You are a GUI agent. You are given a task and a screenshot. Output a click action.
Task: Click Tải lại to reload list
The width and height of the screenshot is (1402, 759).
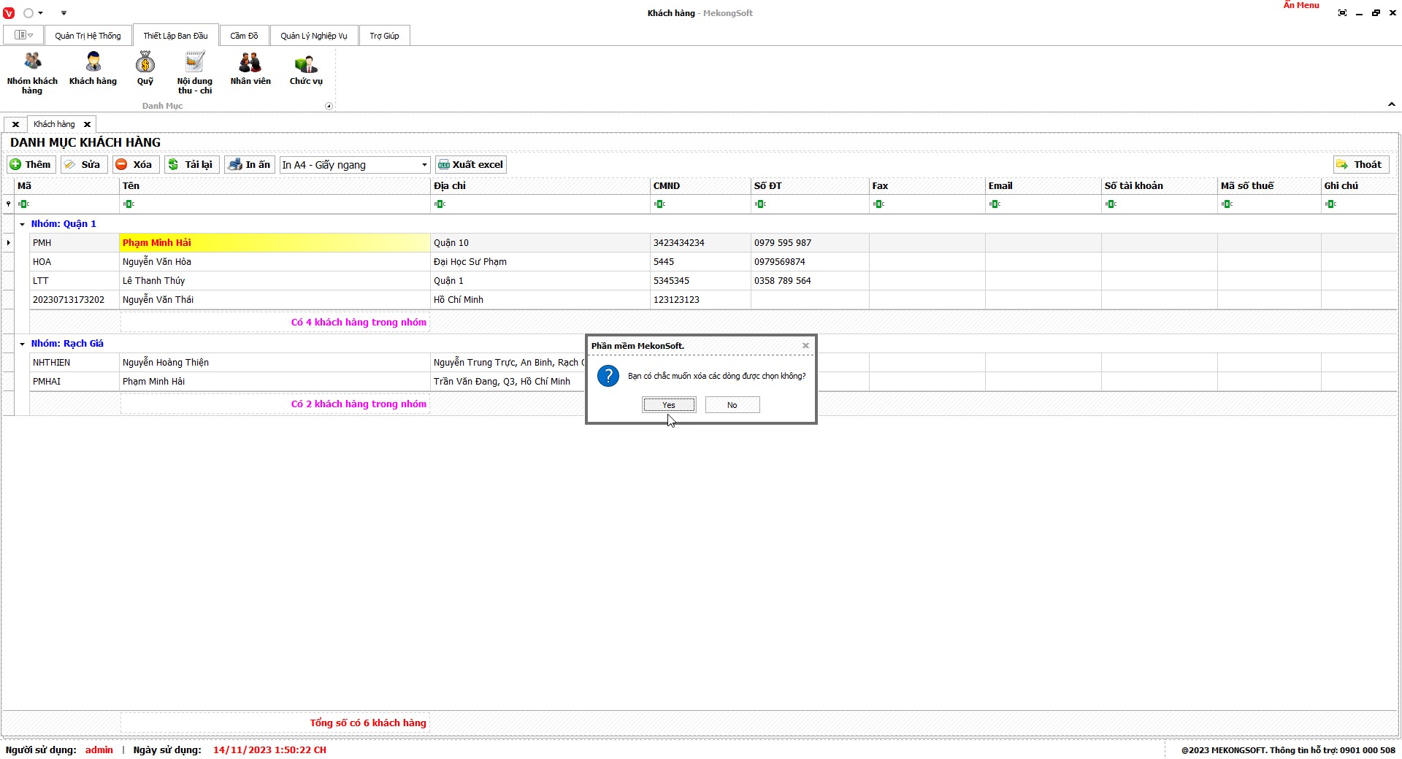[x=191, y=165]
